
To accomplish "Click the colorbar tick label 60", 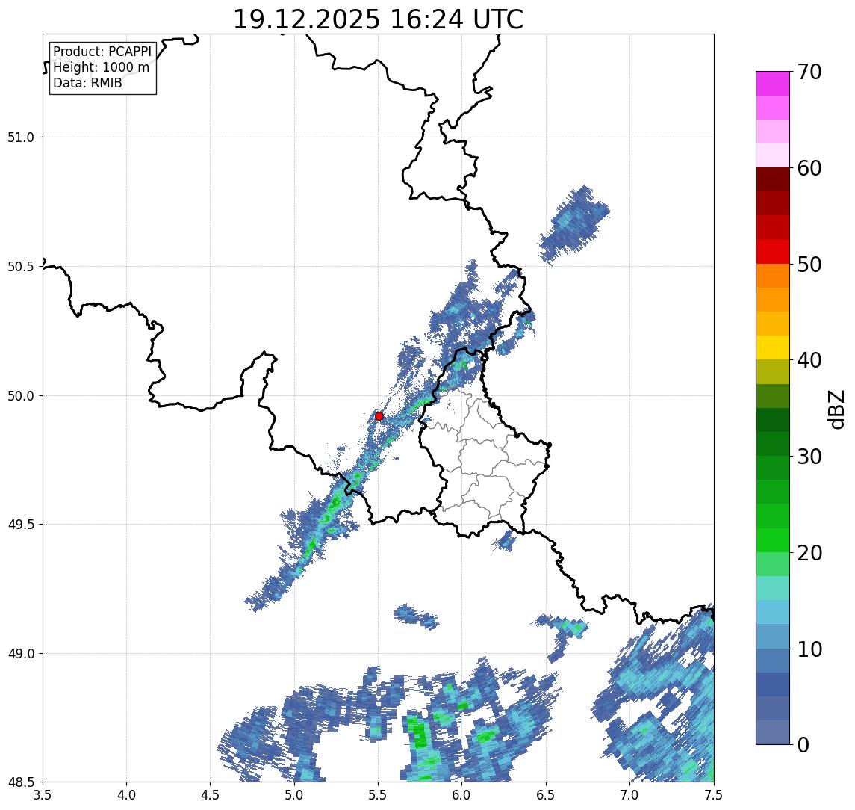I will (809, 169).
